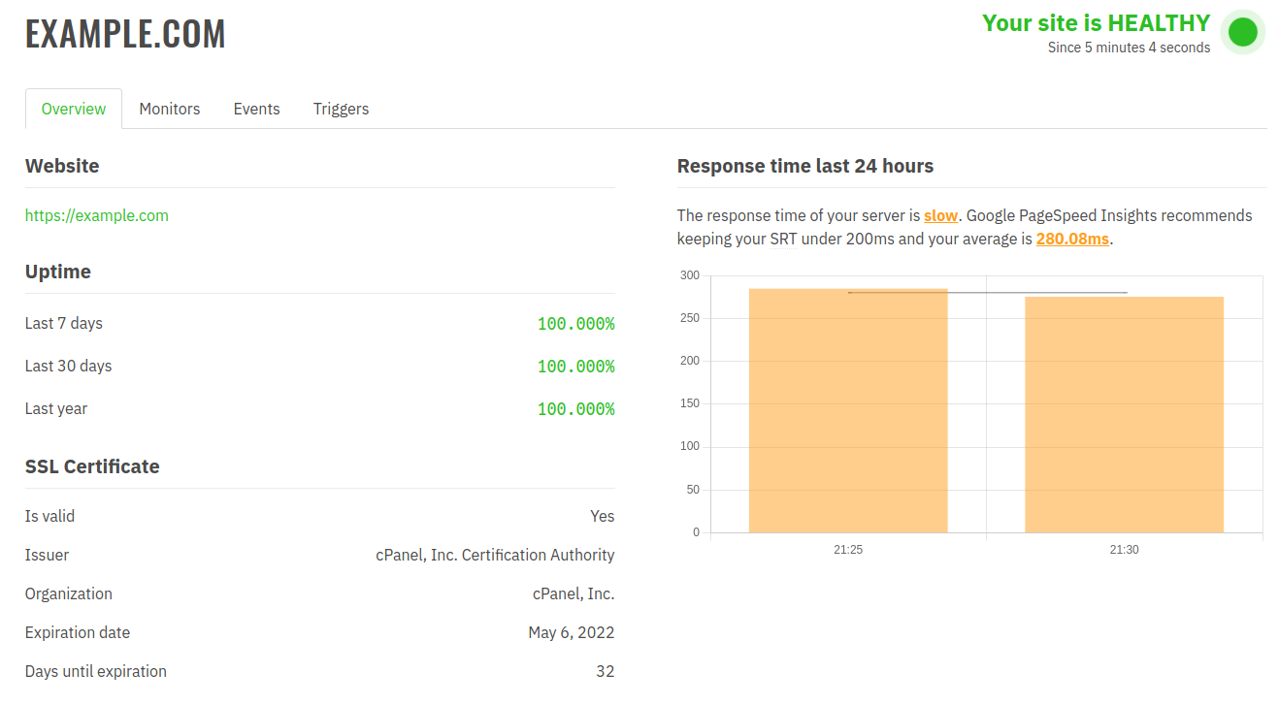Click the SSL Certificate section heading
The height and width of the screenshot is (705, 1279).
(92, 466)
